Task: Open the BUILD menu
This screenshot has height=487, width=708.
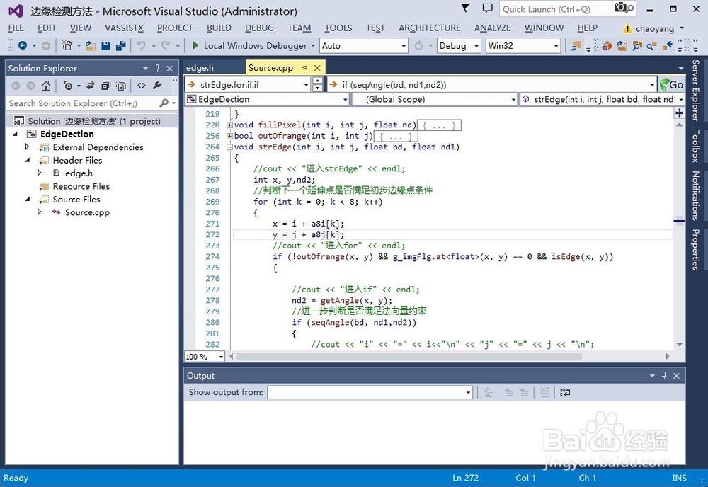Action: click(219, 28)
